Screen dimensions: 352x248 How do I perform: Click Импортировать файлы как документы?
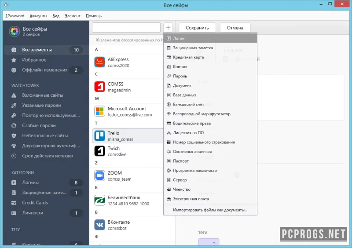[210, 210]
